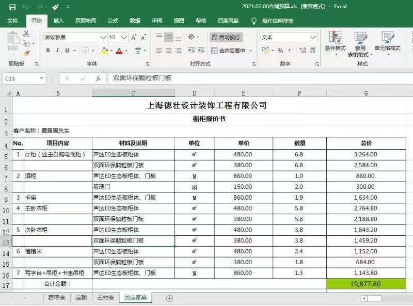Select the Format Painter brush
This screenshot has height=306, width=413.
point(26,54)
